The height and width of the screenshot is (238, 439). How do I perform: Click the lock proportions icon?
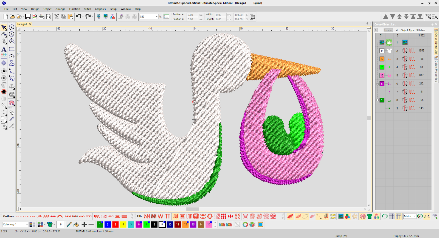pos(252,17)
